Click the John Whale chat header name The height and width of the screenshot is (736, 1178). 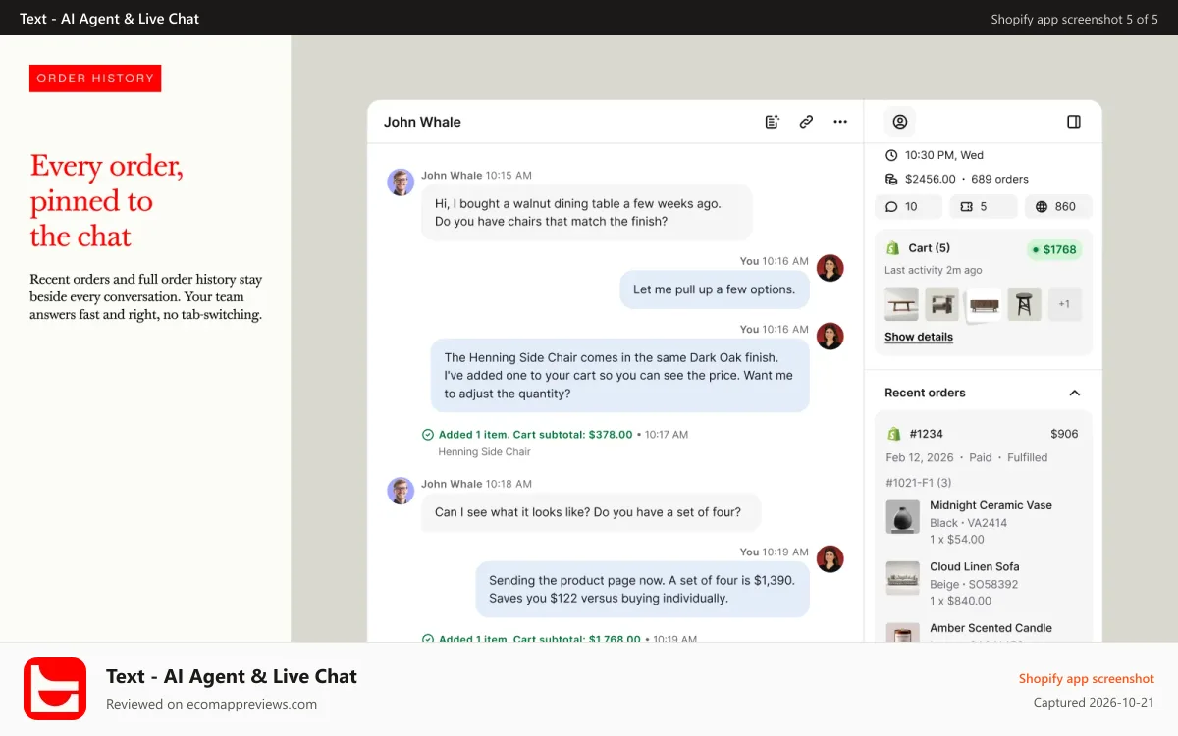tap(422, 122)
